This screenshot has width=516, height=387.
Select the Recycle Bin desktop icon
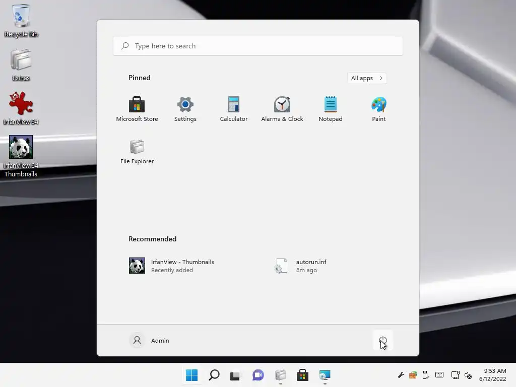tap(21, 21)
